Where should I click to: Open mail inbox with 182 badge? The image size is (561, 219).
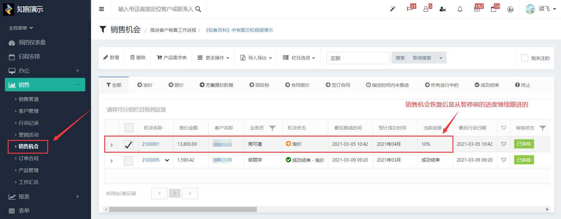(x=477, y=9)
